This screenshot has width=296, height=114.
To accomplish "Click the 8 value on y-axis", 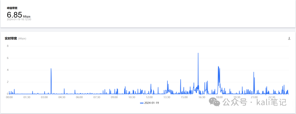I will pyautogui.click(x=8, y=46).
